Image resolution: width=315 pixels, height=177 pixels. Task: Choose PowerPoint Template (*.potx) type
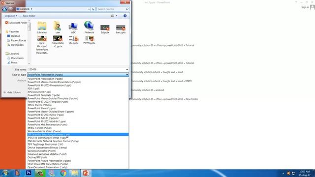point(78,95)
